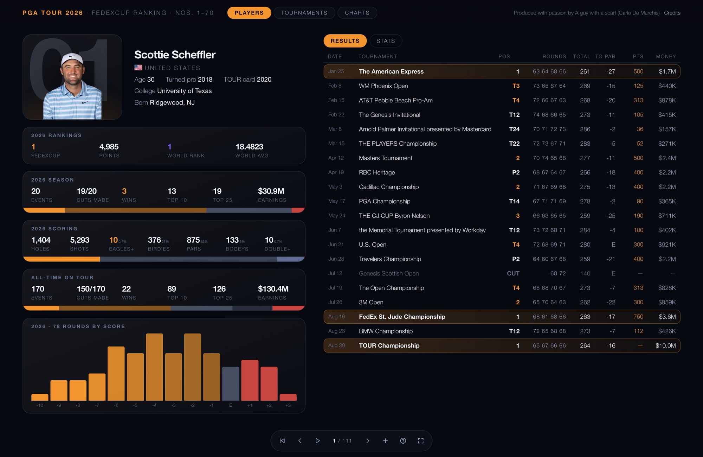Click the 4,985 points value
The image size is (703, 457).
pyautogui.click(x=109, y=147)
